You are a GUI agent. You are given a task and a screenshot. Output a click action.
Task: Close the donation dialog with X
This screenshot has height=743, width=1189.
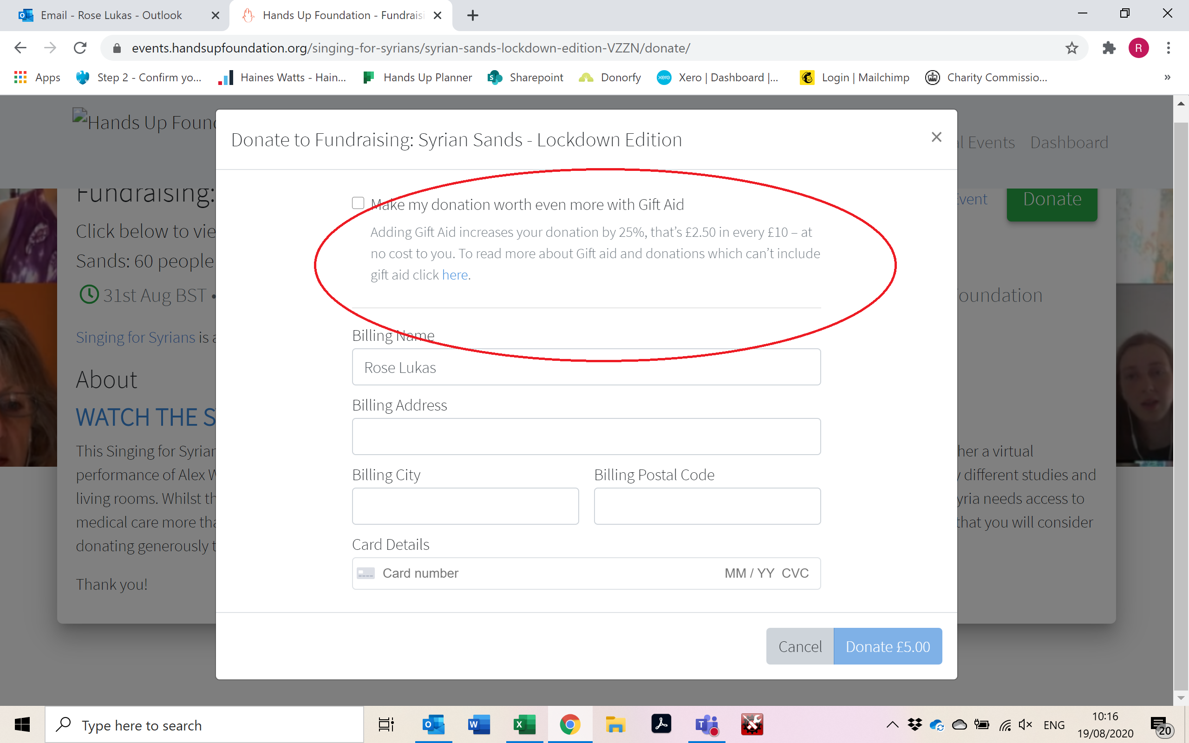tap(936, 137)
